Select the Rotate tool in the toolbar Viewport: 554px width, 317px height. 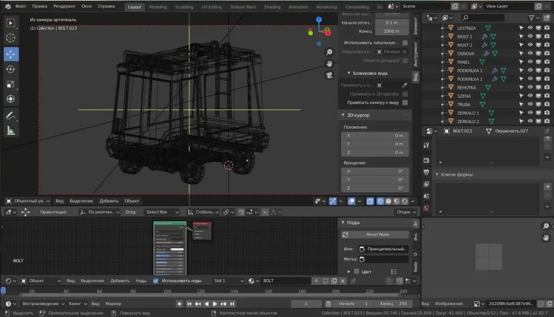click(11, 69)
